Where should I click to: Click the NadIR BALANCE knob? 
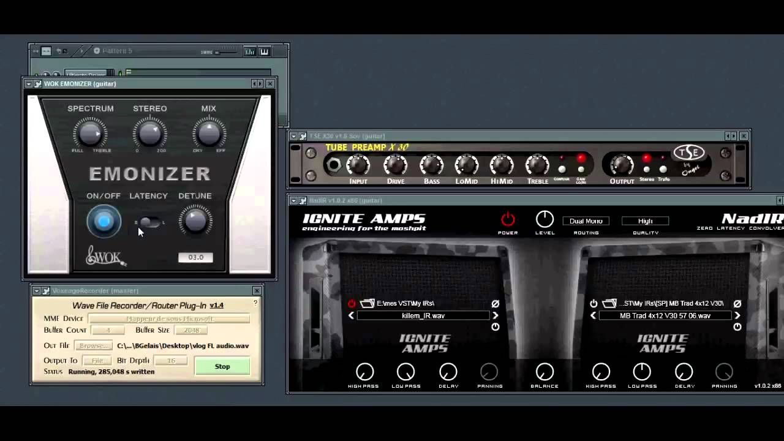[x=545, y=371]
